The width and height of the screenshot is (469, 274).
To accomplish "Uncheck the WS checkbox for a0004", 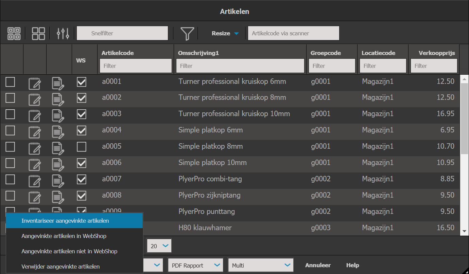I will (81, 130).
